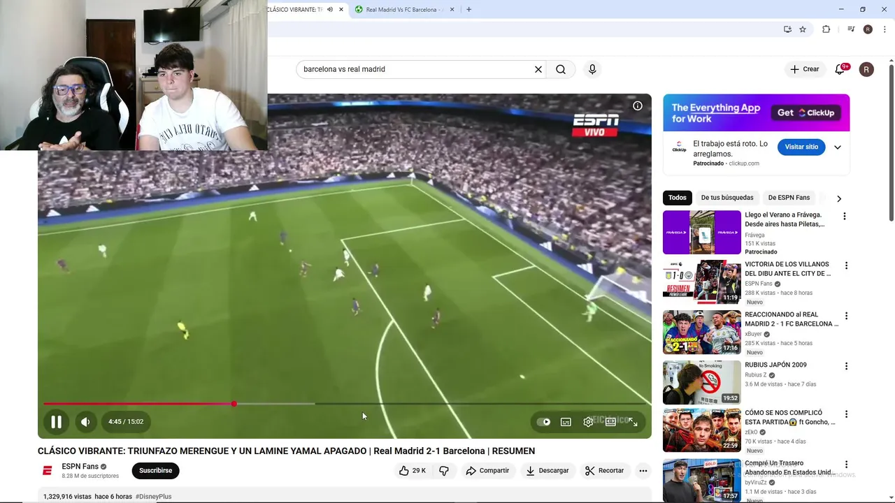Open the YouTube account avatar menu
The image size is (895, 503).
[866, 69]
